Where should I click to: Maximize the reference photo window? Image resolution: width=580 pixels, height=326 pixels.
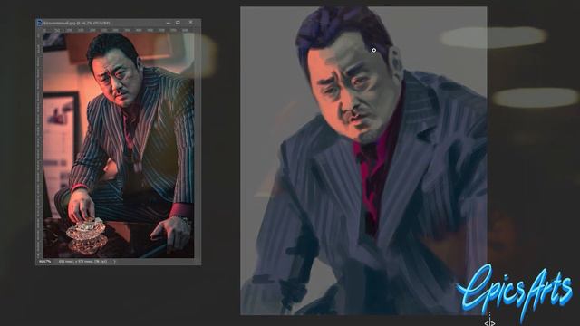tap(178, 23)
